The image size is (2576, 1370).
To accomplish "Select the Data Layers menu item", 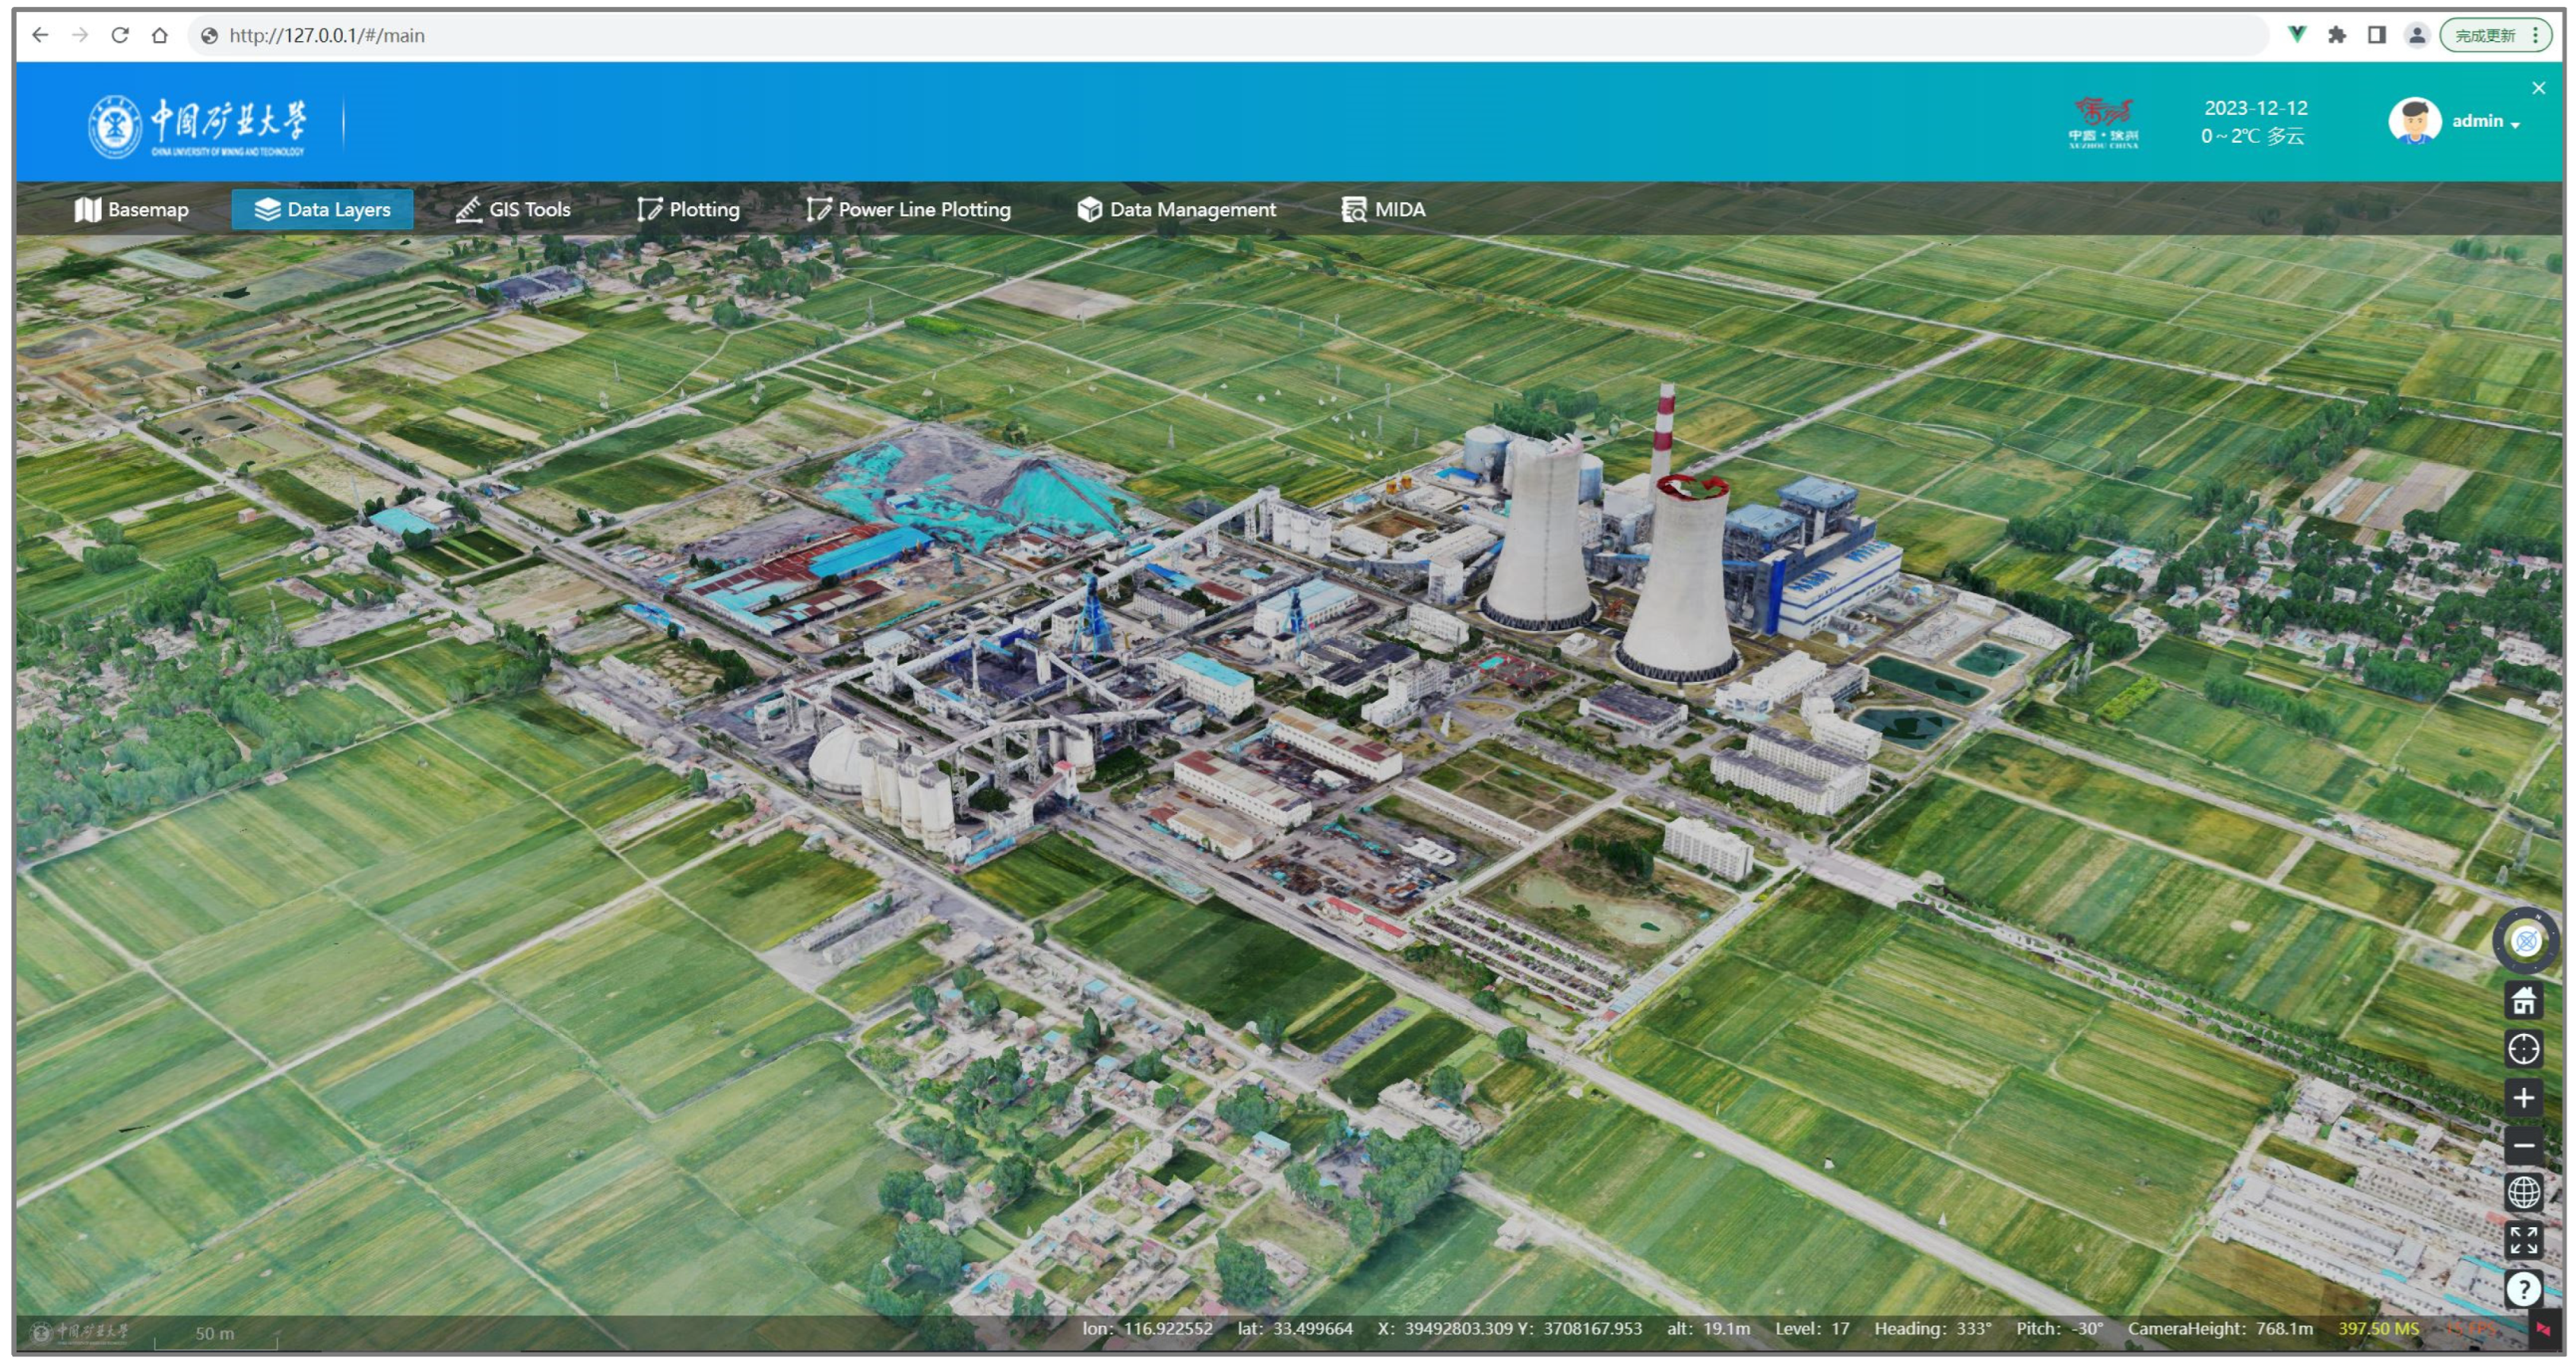I will pyautogui.click(x=322, y=210).
